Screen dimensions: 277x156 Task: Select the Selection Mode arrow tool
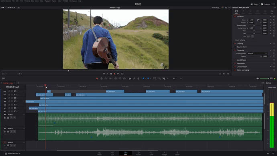tap(97, 78)
